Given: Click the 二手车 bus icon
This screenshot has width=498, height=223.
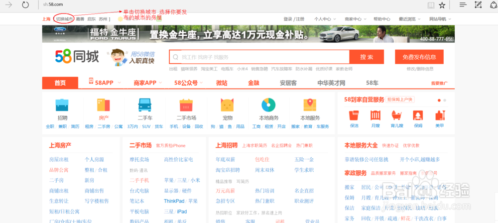Looking at the screenshot, I should [145, 105].
